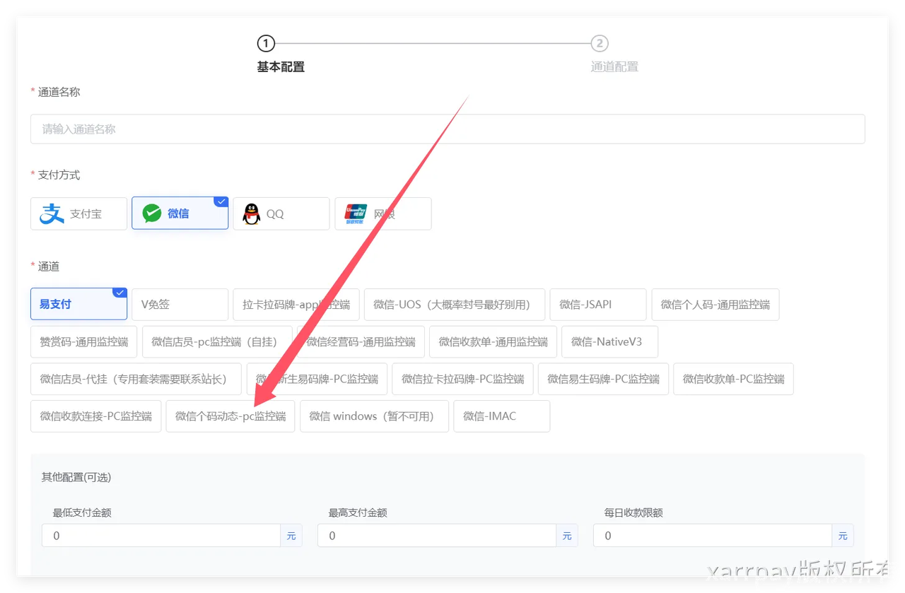Select 微信个人码-通用监控端 channel
Screen dimensions: 905x593
[x=715, y=304]
